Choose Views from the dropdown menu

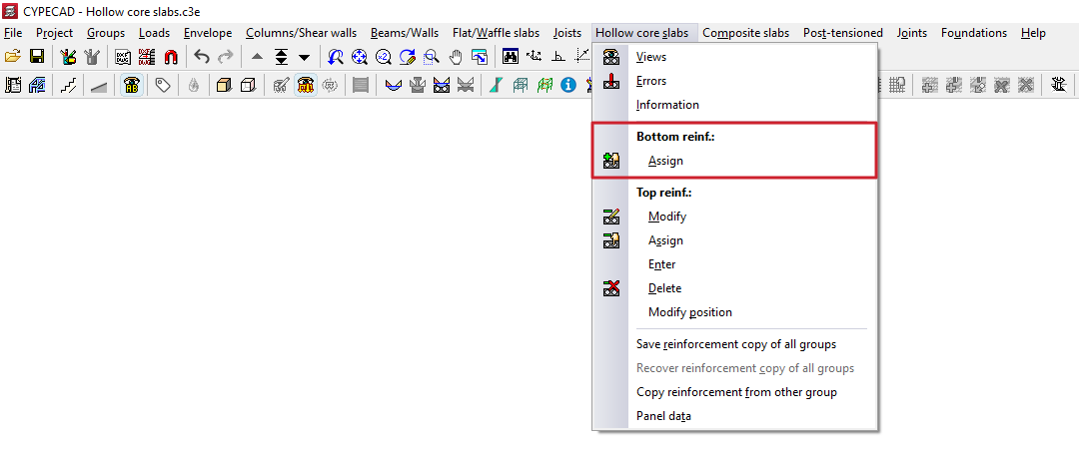coord(734,57)
